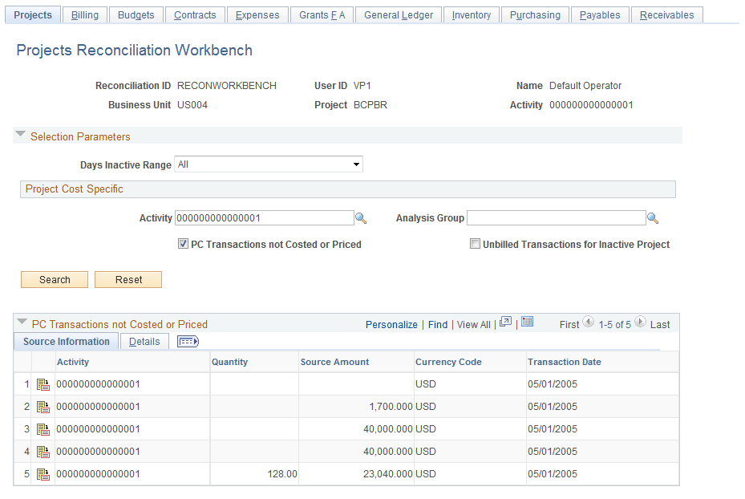Switch to the Billing tab
This screenshot has width=745, height=499.
coord(84,14)
